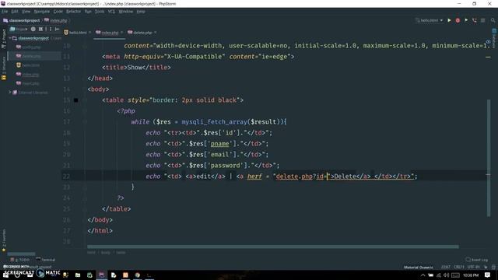498x280 pixels.
Task: Click the Material Oceanic theme status widget
Action: pyautogui.click(x=418, y=267)
